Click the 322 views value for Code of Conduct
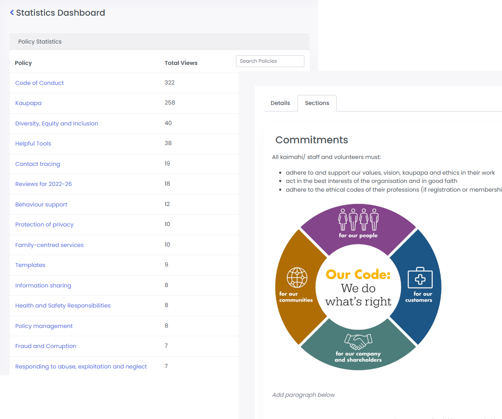Viewport: 502px width, 419px height. point(170,82)
